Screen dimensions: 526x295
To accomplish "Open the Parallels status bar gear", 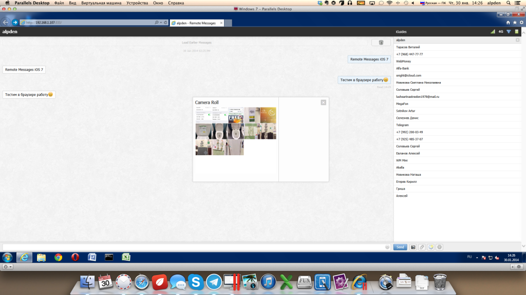I will click(x=519, y=266).
